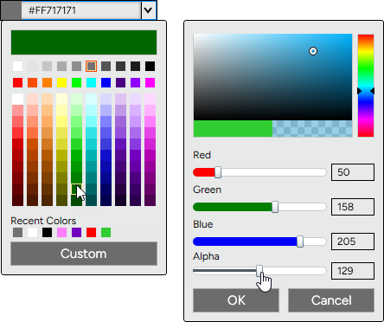Click the Green value field showing 158

[353, 207]
